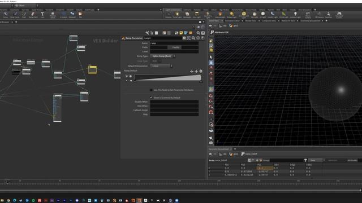Image resolution: width=362 pixels, height=203 pixels.
Task: Click the Label input field
Action: tap(174, 51)
